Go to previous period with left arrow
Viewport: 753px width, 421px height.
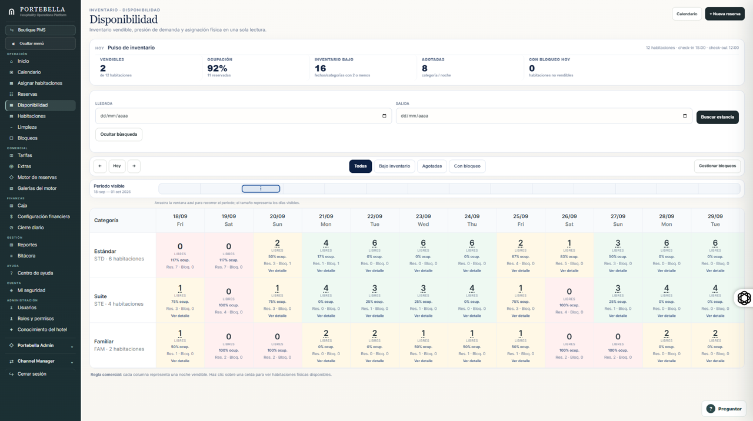pyautogui.click(x=100, y=166)
